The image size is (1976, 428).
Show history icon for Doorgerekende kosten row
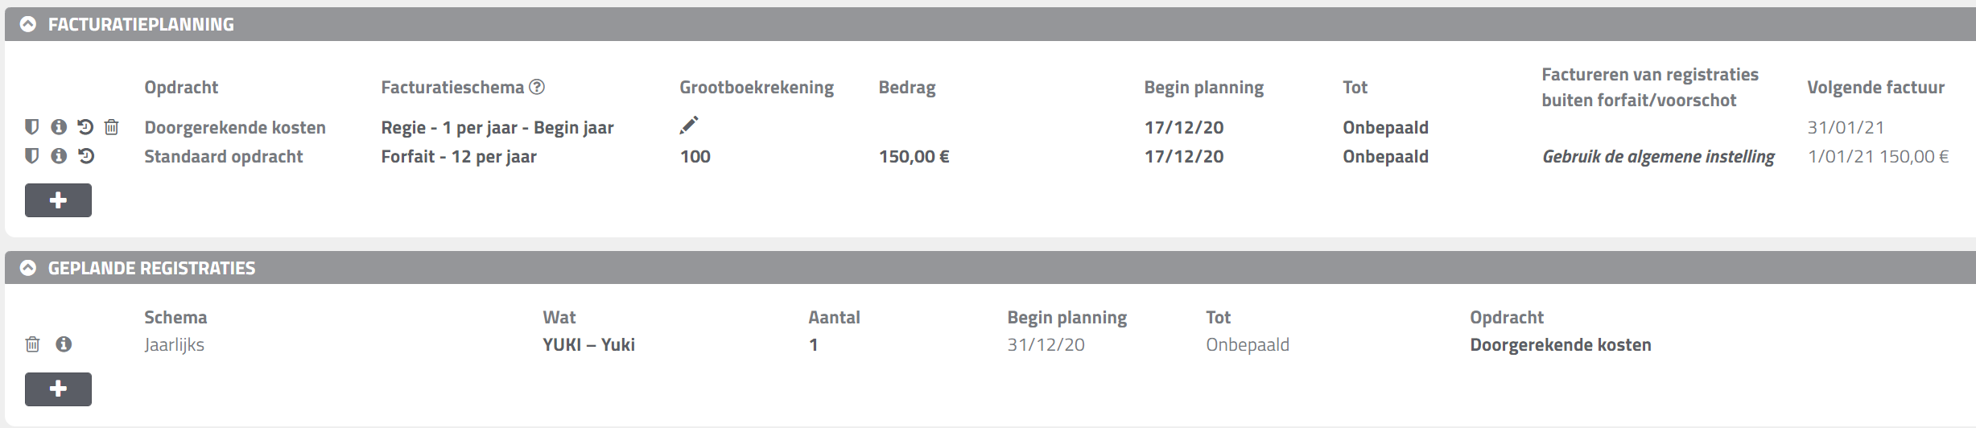click(x=85, y=127)
